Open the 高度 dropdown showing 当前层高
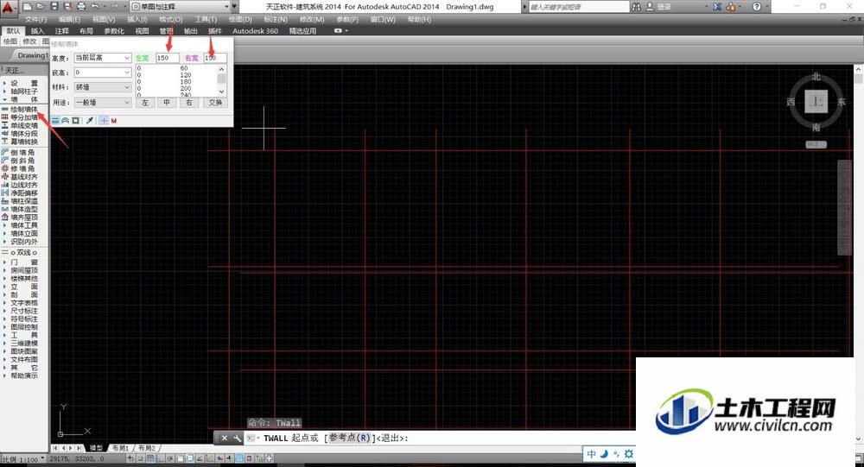 pyautogui.click(x=103, y=58)
